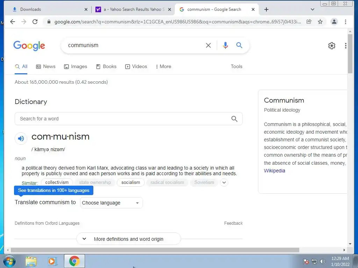Open the search Tools options
This screenshot has height=268, width=358.
(x=236, y=67)
